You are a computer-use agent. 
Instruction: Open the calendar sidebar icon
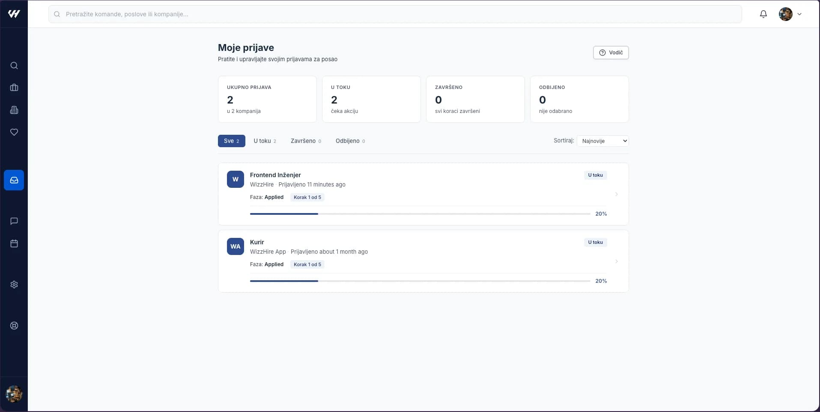14,243
